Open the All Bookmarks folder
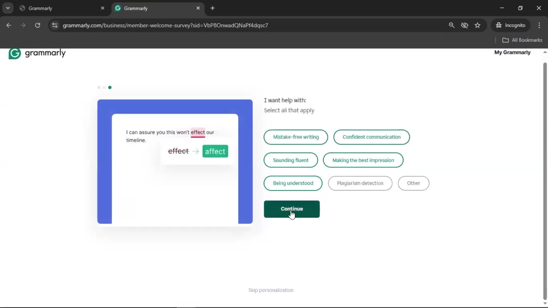This screenshot has width=548, height=308. point(522,40)
